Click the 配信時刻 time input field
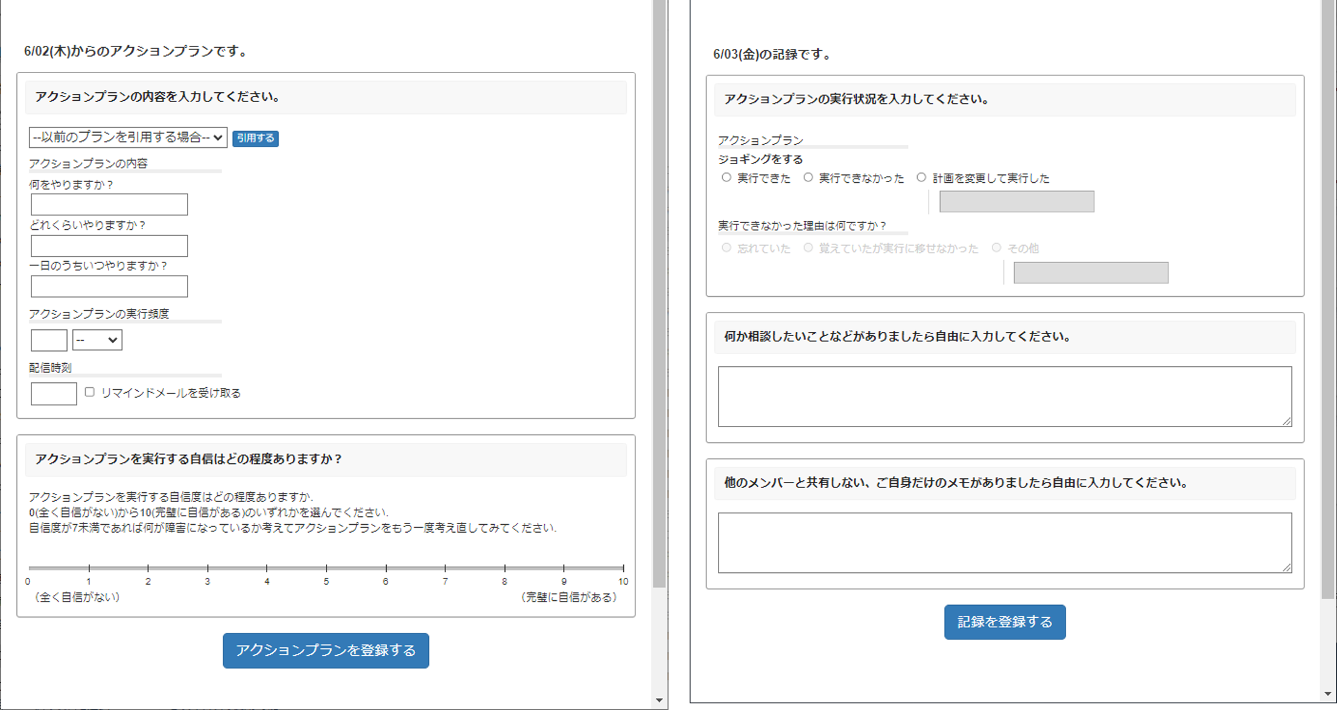1337x710 pixels. click(x=53, y=393)
